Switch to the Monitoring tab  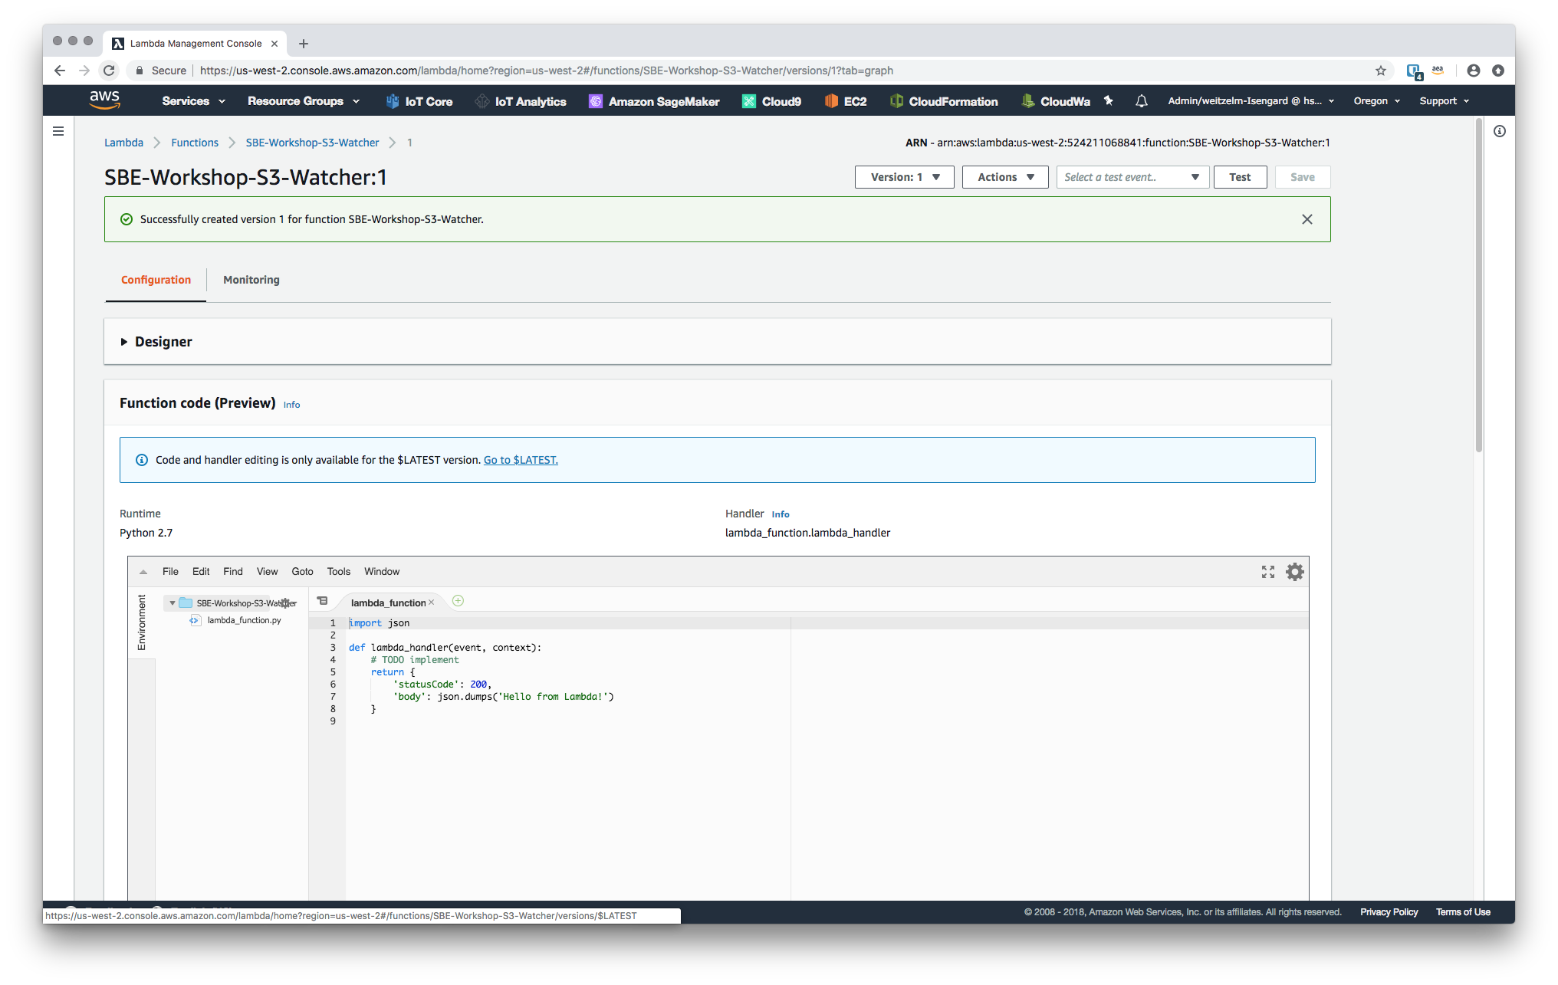pos(251,280)
